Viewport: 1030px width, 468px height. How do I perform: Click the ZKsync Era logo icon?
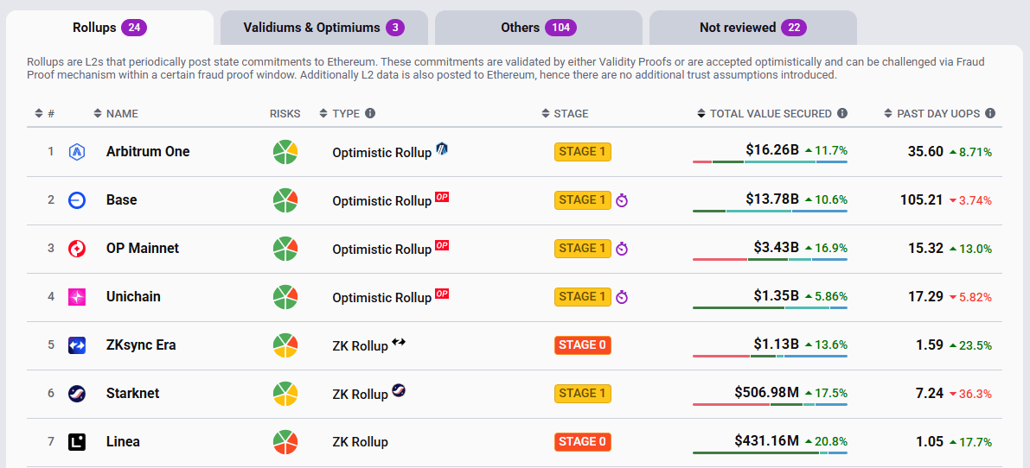(77, 345)
